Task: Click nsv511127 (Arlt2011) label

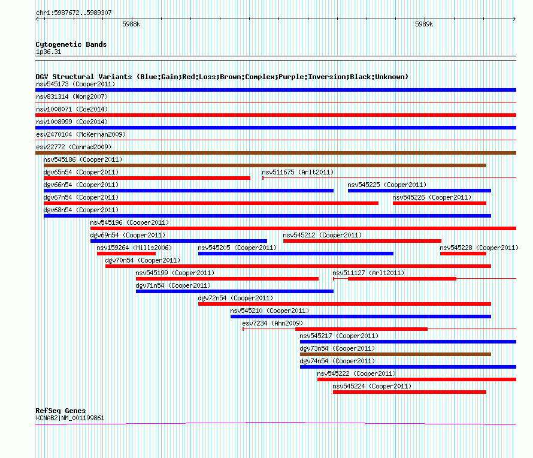Action: click(x=368, y=273)
